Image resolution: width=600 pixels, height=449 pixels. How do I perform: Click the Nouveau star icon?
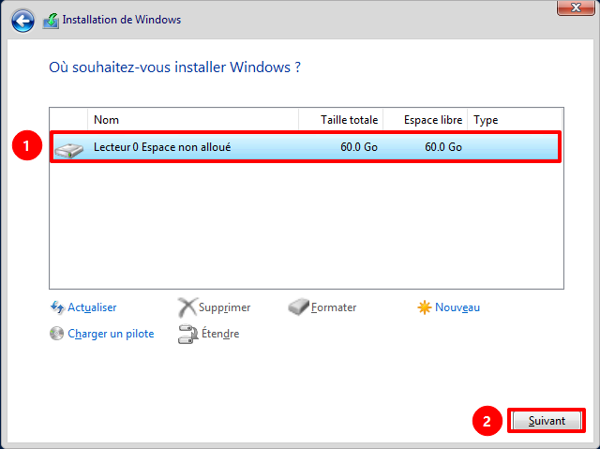(x=426, y=307)
